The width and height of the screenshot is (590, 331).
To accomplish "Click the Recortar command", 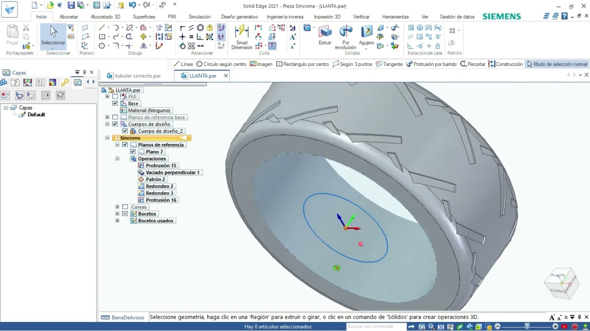I will (x=472, y=64).
